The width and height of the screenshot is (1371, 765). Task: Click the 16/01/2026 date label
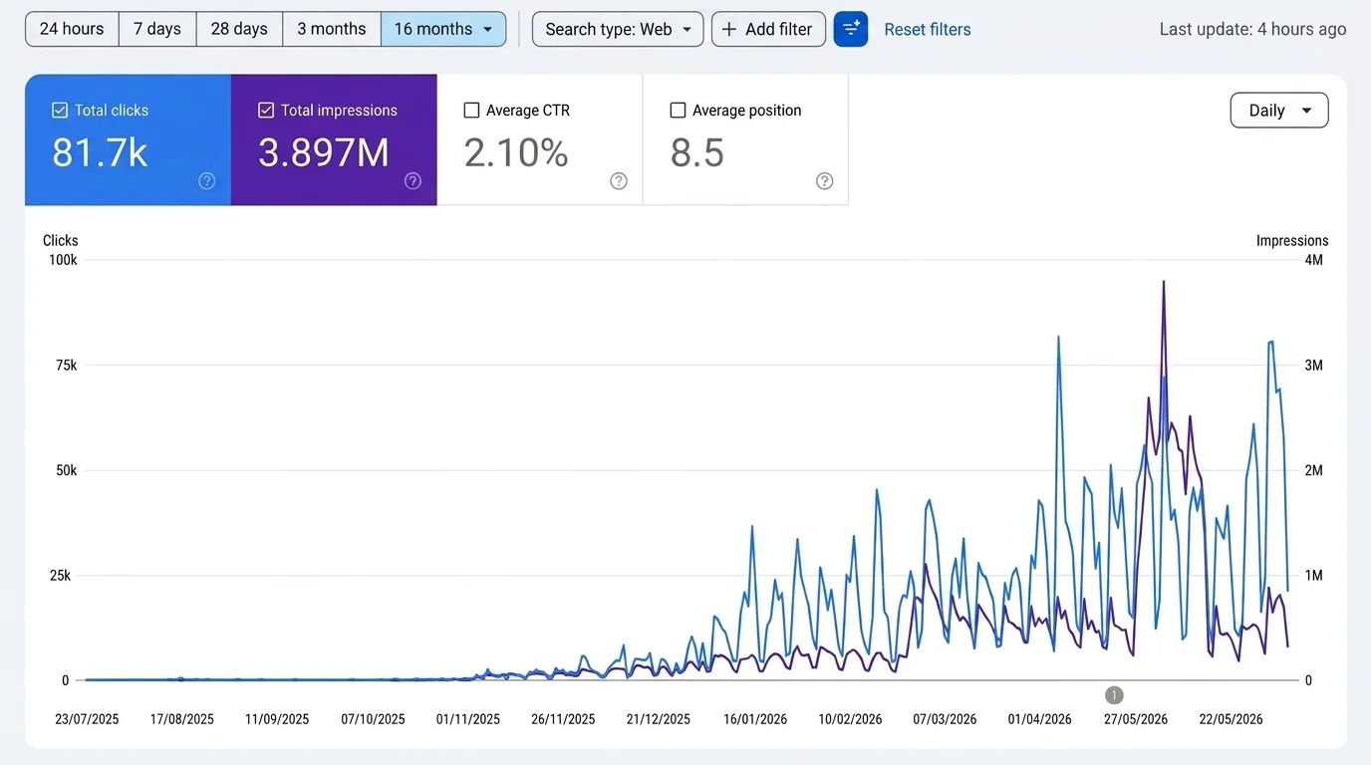pyautogui.click(x=754, y=719)
